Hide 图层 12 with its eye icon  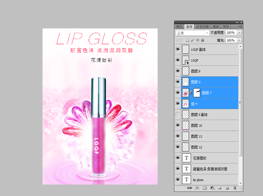(x=178, y=147)
